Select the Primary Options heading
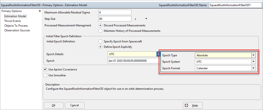The image size is (263, 110). click(x=11, y=11)
